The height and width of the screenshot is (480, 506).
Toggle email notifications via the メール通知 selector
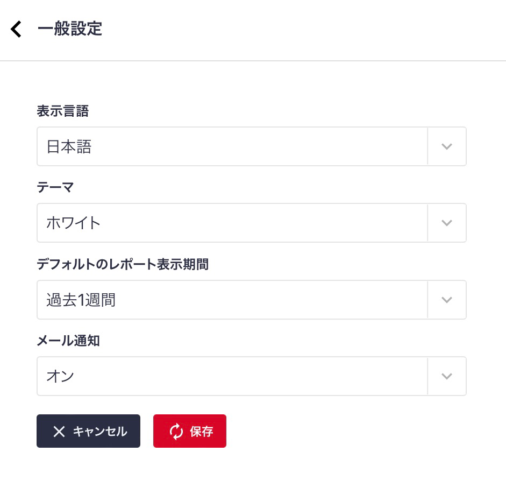click(231, 376)
